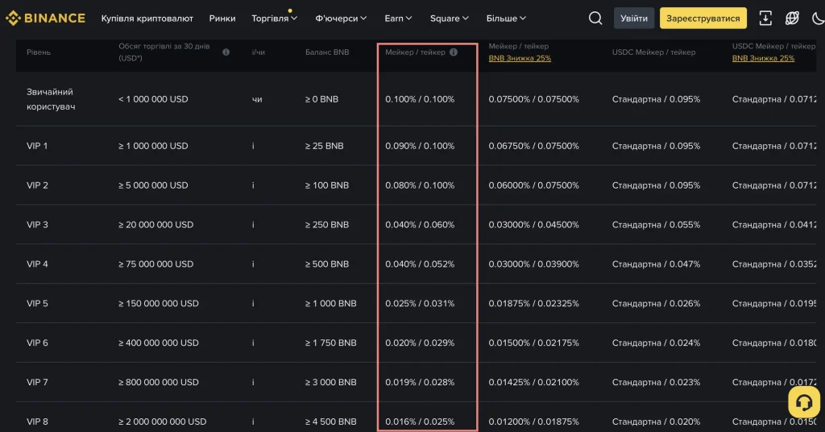Image resolution: width=825 pixels, height=432 pixels.
Task: Click the '≥ 20 000 000 USD' volume cell
Action: click(x=155, y=225)
